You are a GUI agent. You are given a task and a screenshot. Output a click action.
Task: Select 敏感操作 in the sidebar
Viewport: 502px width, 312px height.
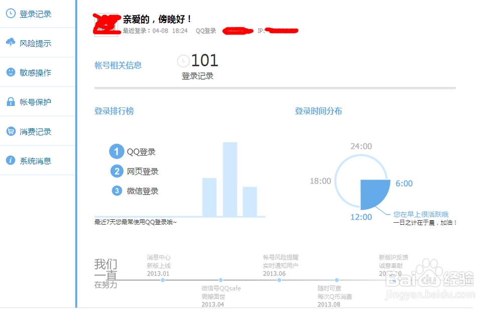(38, 72)
